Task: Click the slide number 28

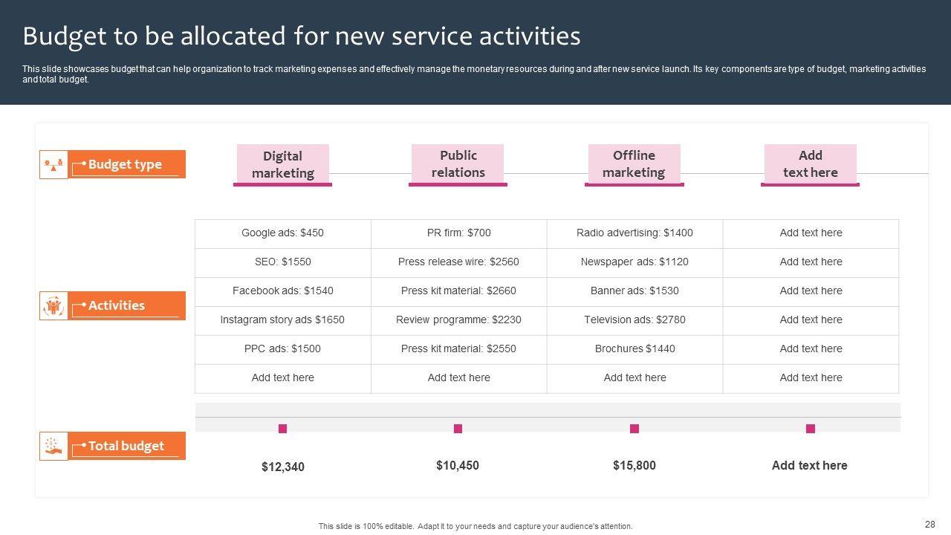Action: 930,525
